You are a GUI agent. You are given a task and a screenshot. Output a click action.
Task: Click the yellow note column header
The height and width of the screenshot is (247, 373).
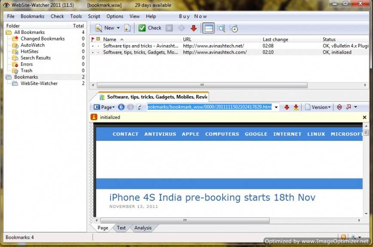tap(98, 39)
